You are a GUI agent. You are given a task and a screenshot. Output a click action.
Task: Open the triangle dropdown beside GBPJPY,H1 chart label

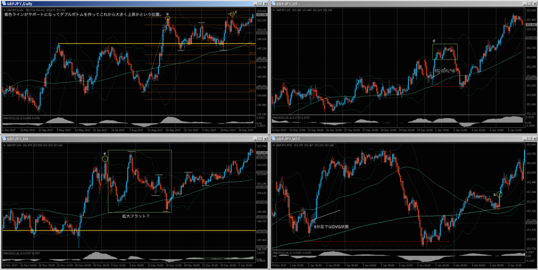[273, 10]
